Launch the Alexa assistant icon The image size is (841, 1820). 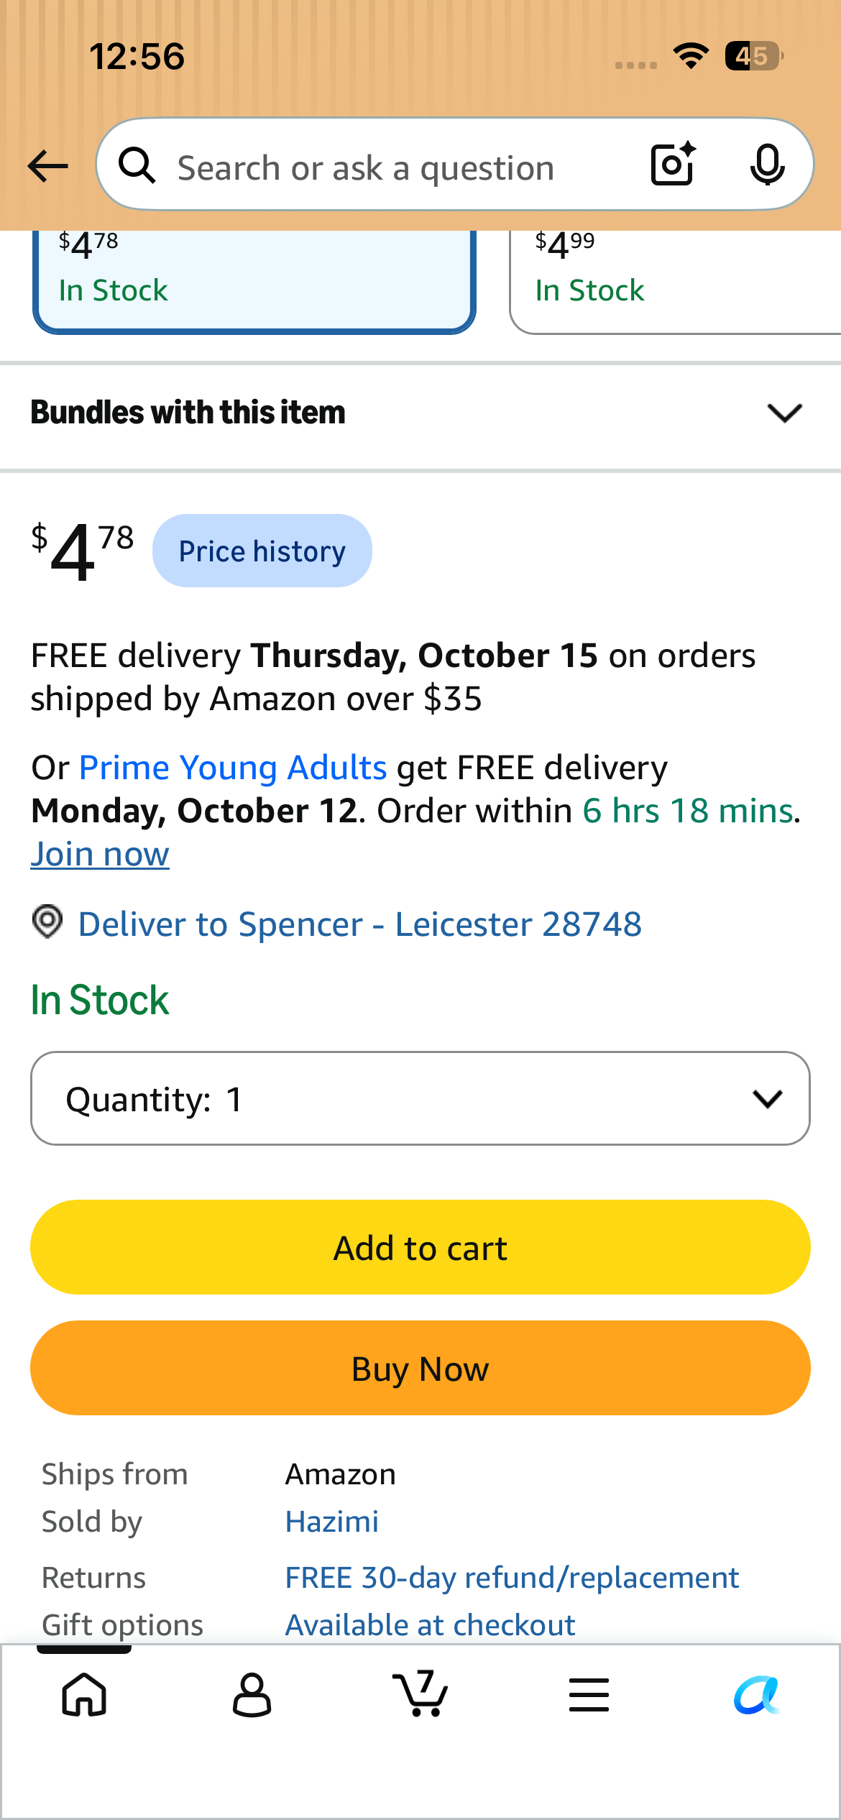pyautogui.click(x=756, y=1694)
